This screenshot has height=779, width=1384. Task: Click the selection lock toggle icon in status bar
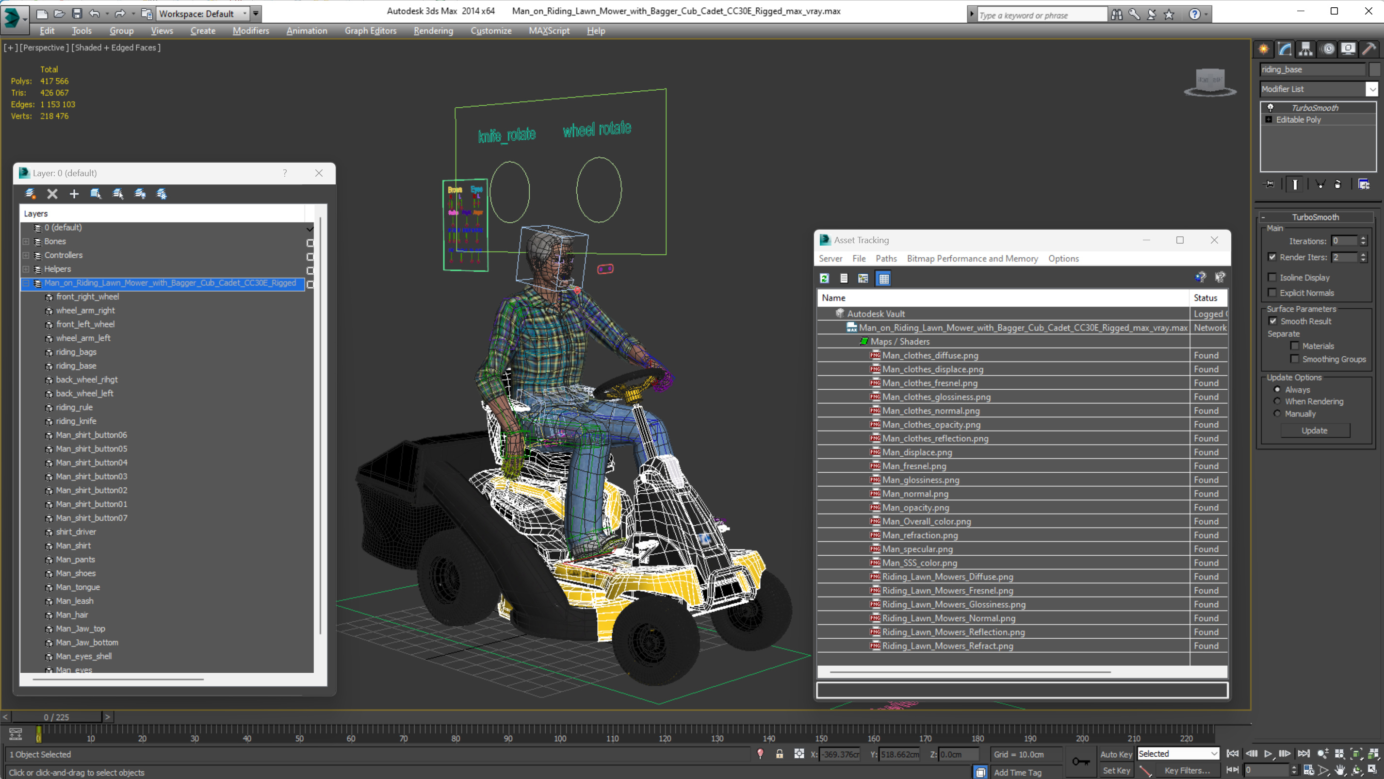point(780,754)
